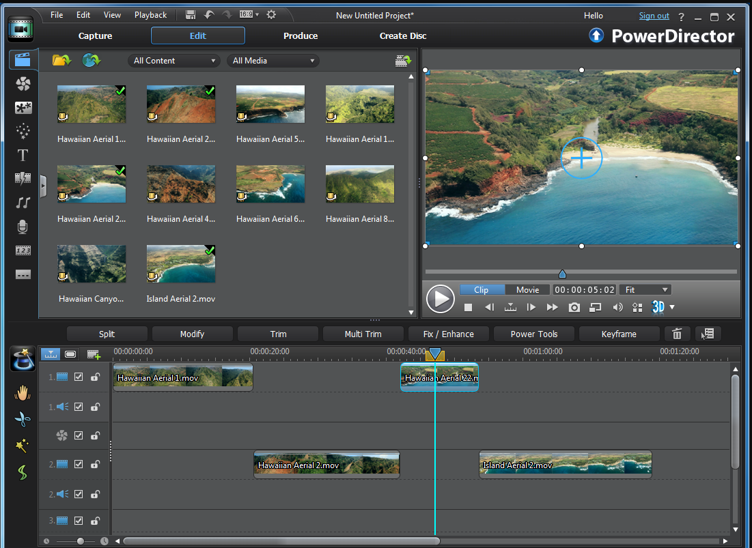Screen dimensions: 752x548
Task: Open the Audio Mixing Room music-note icon
Action: pyautogui.click(x=23, y=203)
